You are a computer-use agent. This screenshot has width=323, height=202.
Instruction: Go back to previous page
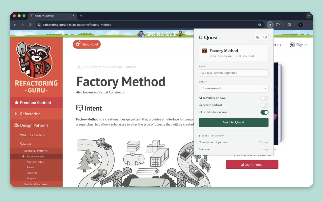pos(15,25)
